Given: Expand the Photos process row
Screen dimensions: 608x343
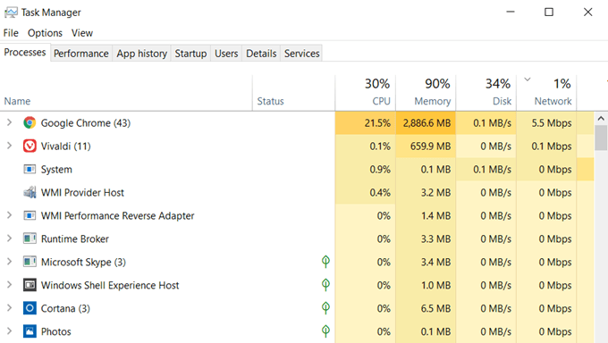Looking at the screenshot, I should pyautogui.click(x=9, y=331).
